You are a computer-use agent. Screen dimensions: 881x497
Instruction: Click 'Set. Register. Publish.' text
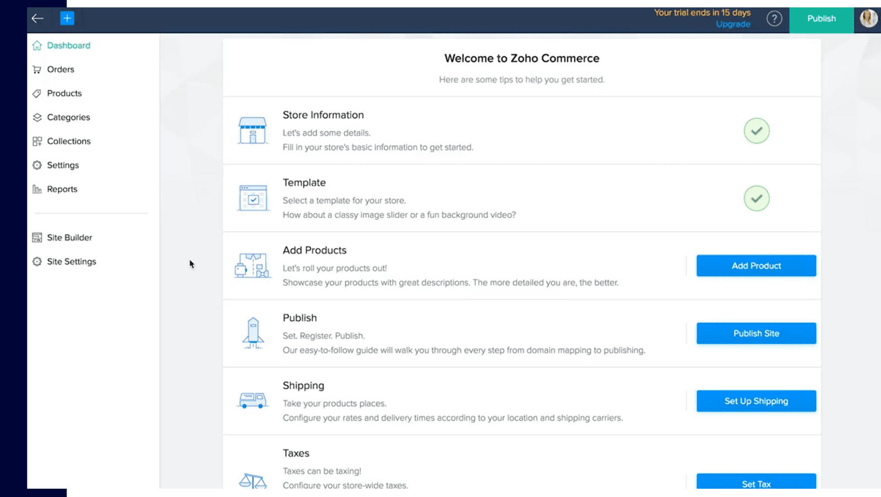pyautogui.click(x=324, y=336)
